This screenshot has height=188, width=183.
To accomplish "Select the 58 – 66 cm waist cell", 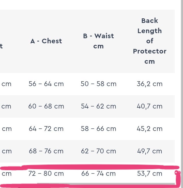I will pos(98,129).
